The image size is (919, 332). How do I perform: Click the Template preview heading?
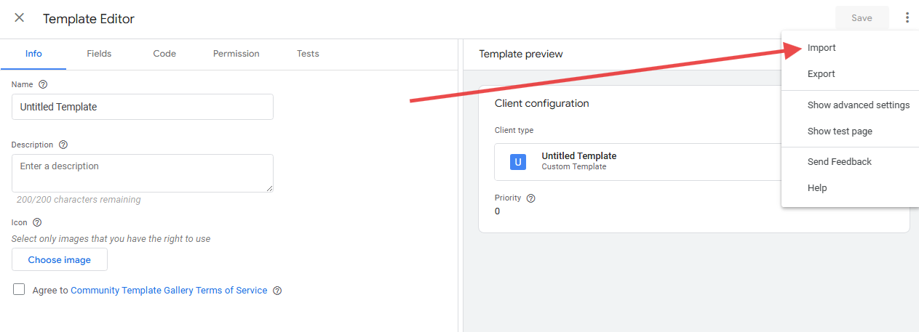click(x=521, y=54)
